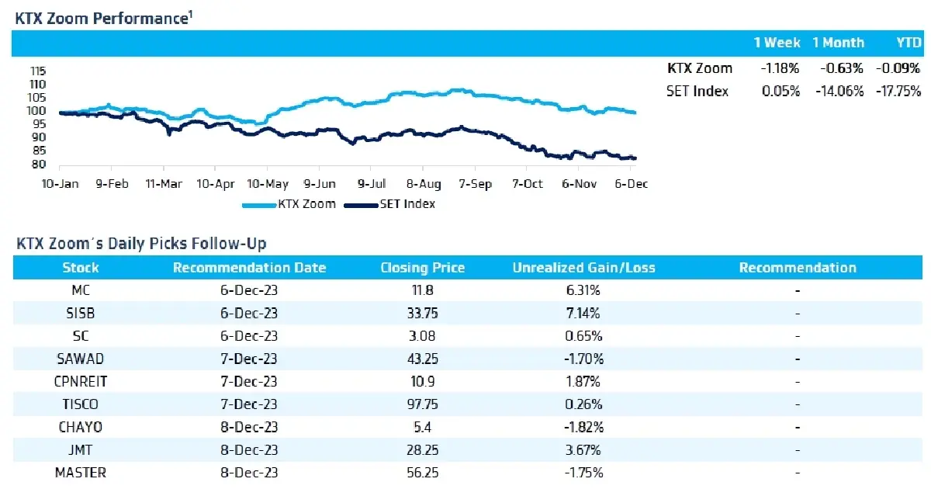Click the Unrealized Gain/Loss column header
This screenshot has width=931, height=489.
click(583, 268)
